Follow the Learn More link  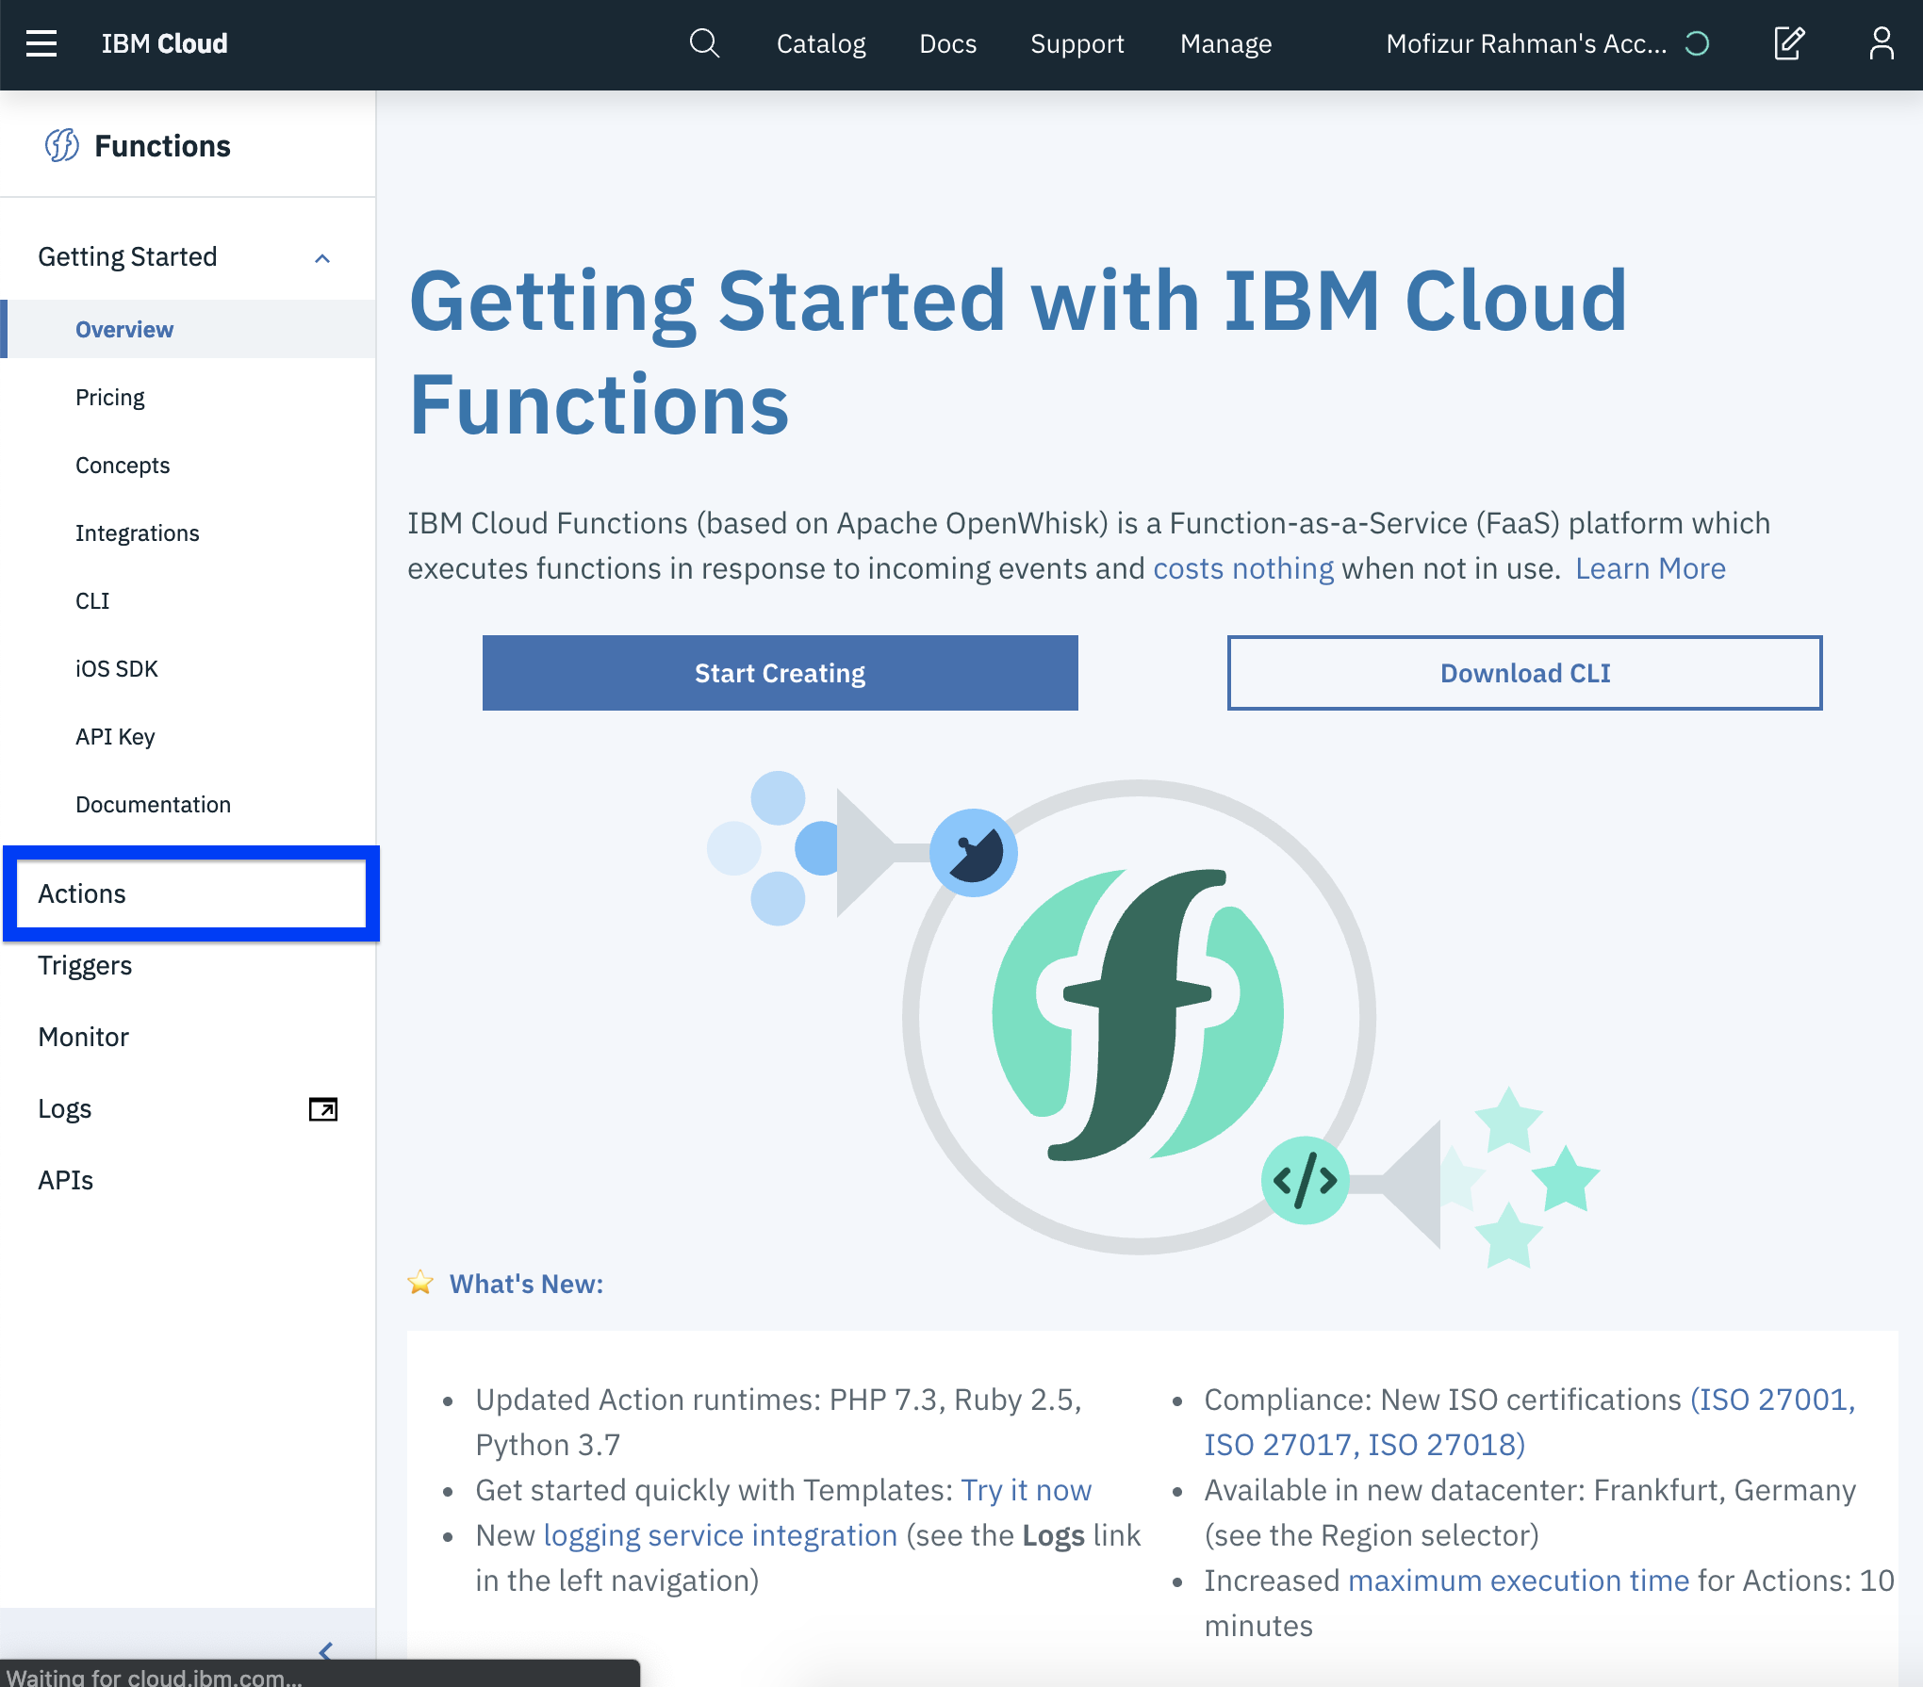[x=1650, y=568]
